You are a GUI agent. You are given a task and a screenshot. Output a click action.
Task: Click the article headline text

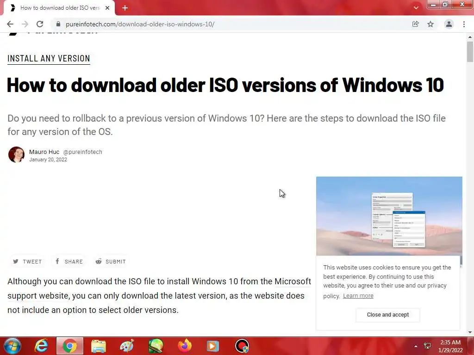pos(225,85)
